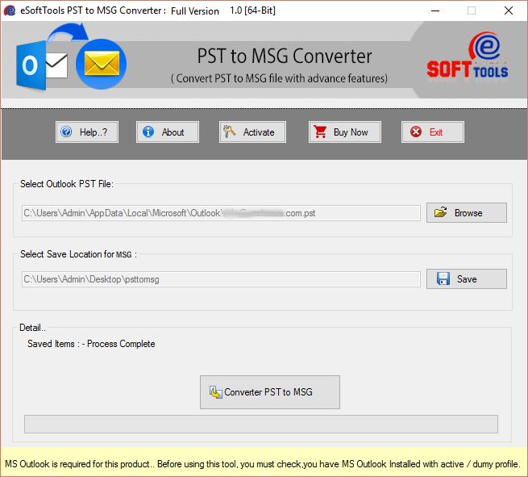Click the 'Process Complete' status text
Screen dimensions: 528x477
point(121,344)
